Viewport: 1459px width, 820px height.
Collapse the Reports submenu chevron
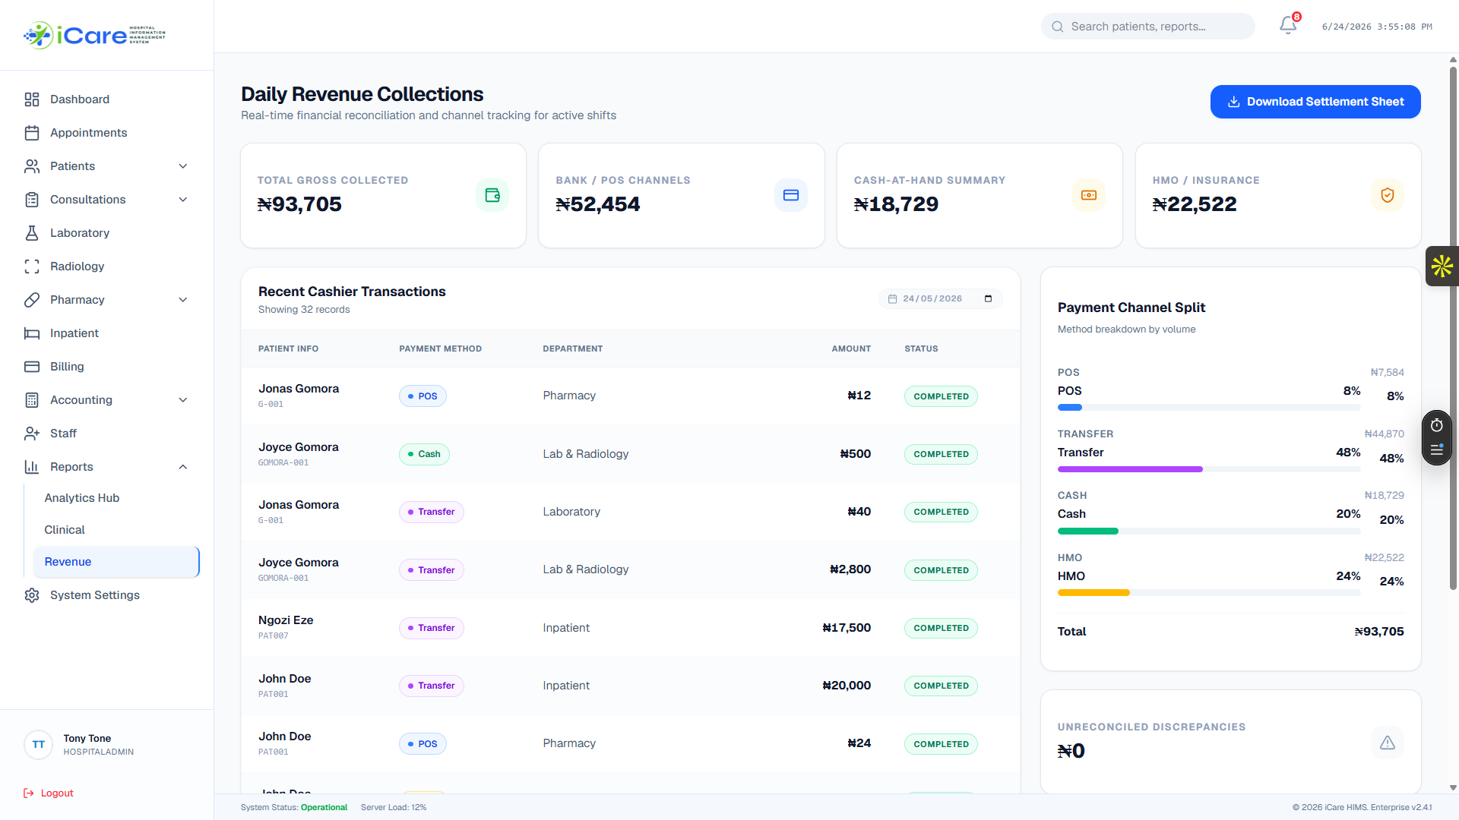(183, 467)
